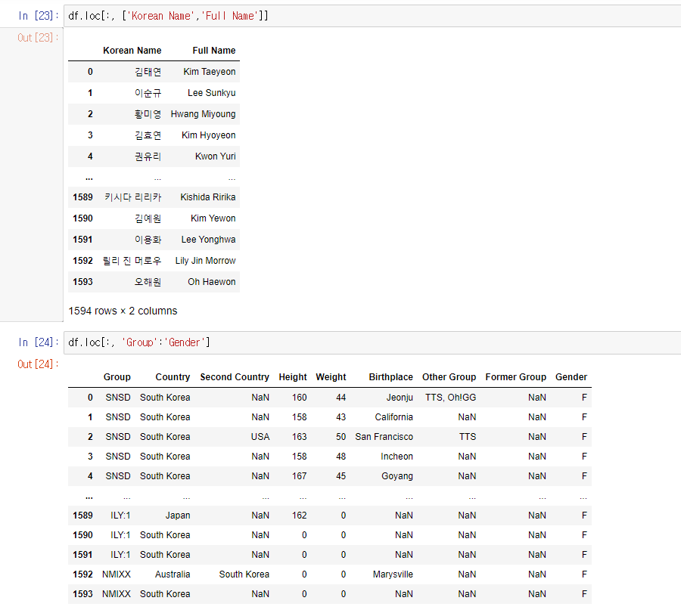The image size is (681, 610).
Task: Select the 'Lee Sunkyu' cell
Action: (x=212, y=93)
